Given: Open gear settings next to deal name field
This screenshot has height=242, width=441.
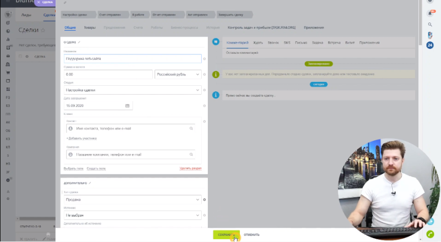Looking at the screenshot, I should [x=205, y=59].
